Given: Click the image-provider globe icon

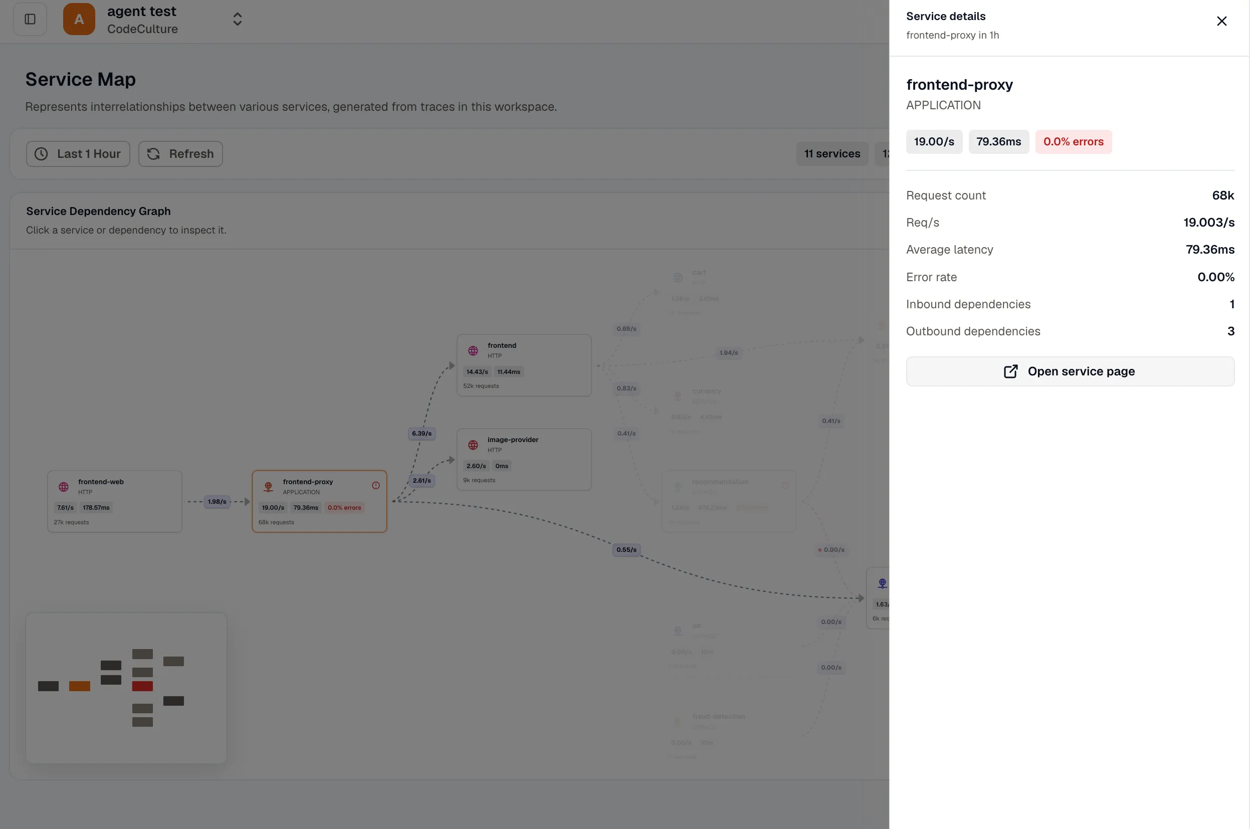Looking at the screenshot, I should (473, 445).
